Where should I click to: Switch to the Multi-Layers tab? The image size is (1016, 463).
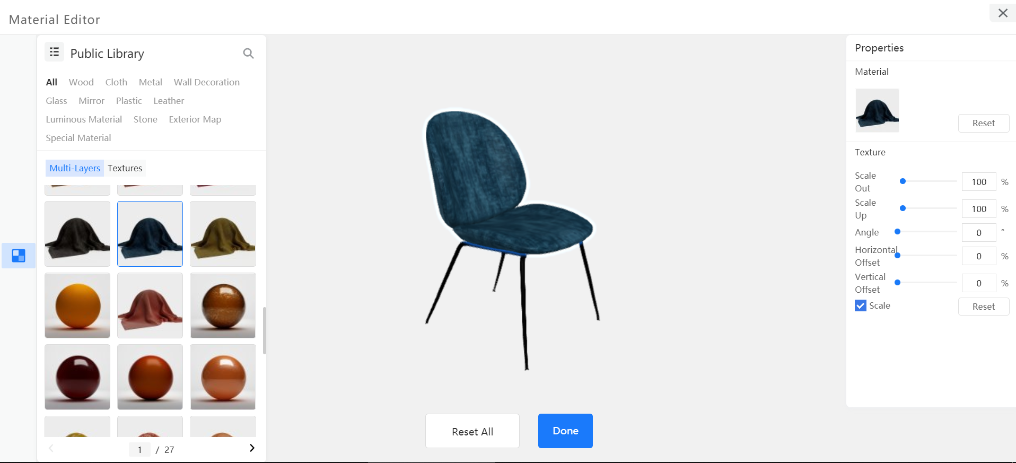75,168
